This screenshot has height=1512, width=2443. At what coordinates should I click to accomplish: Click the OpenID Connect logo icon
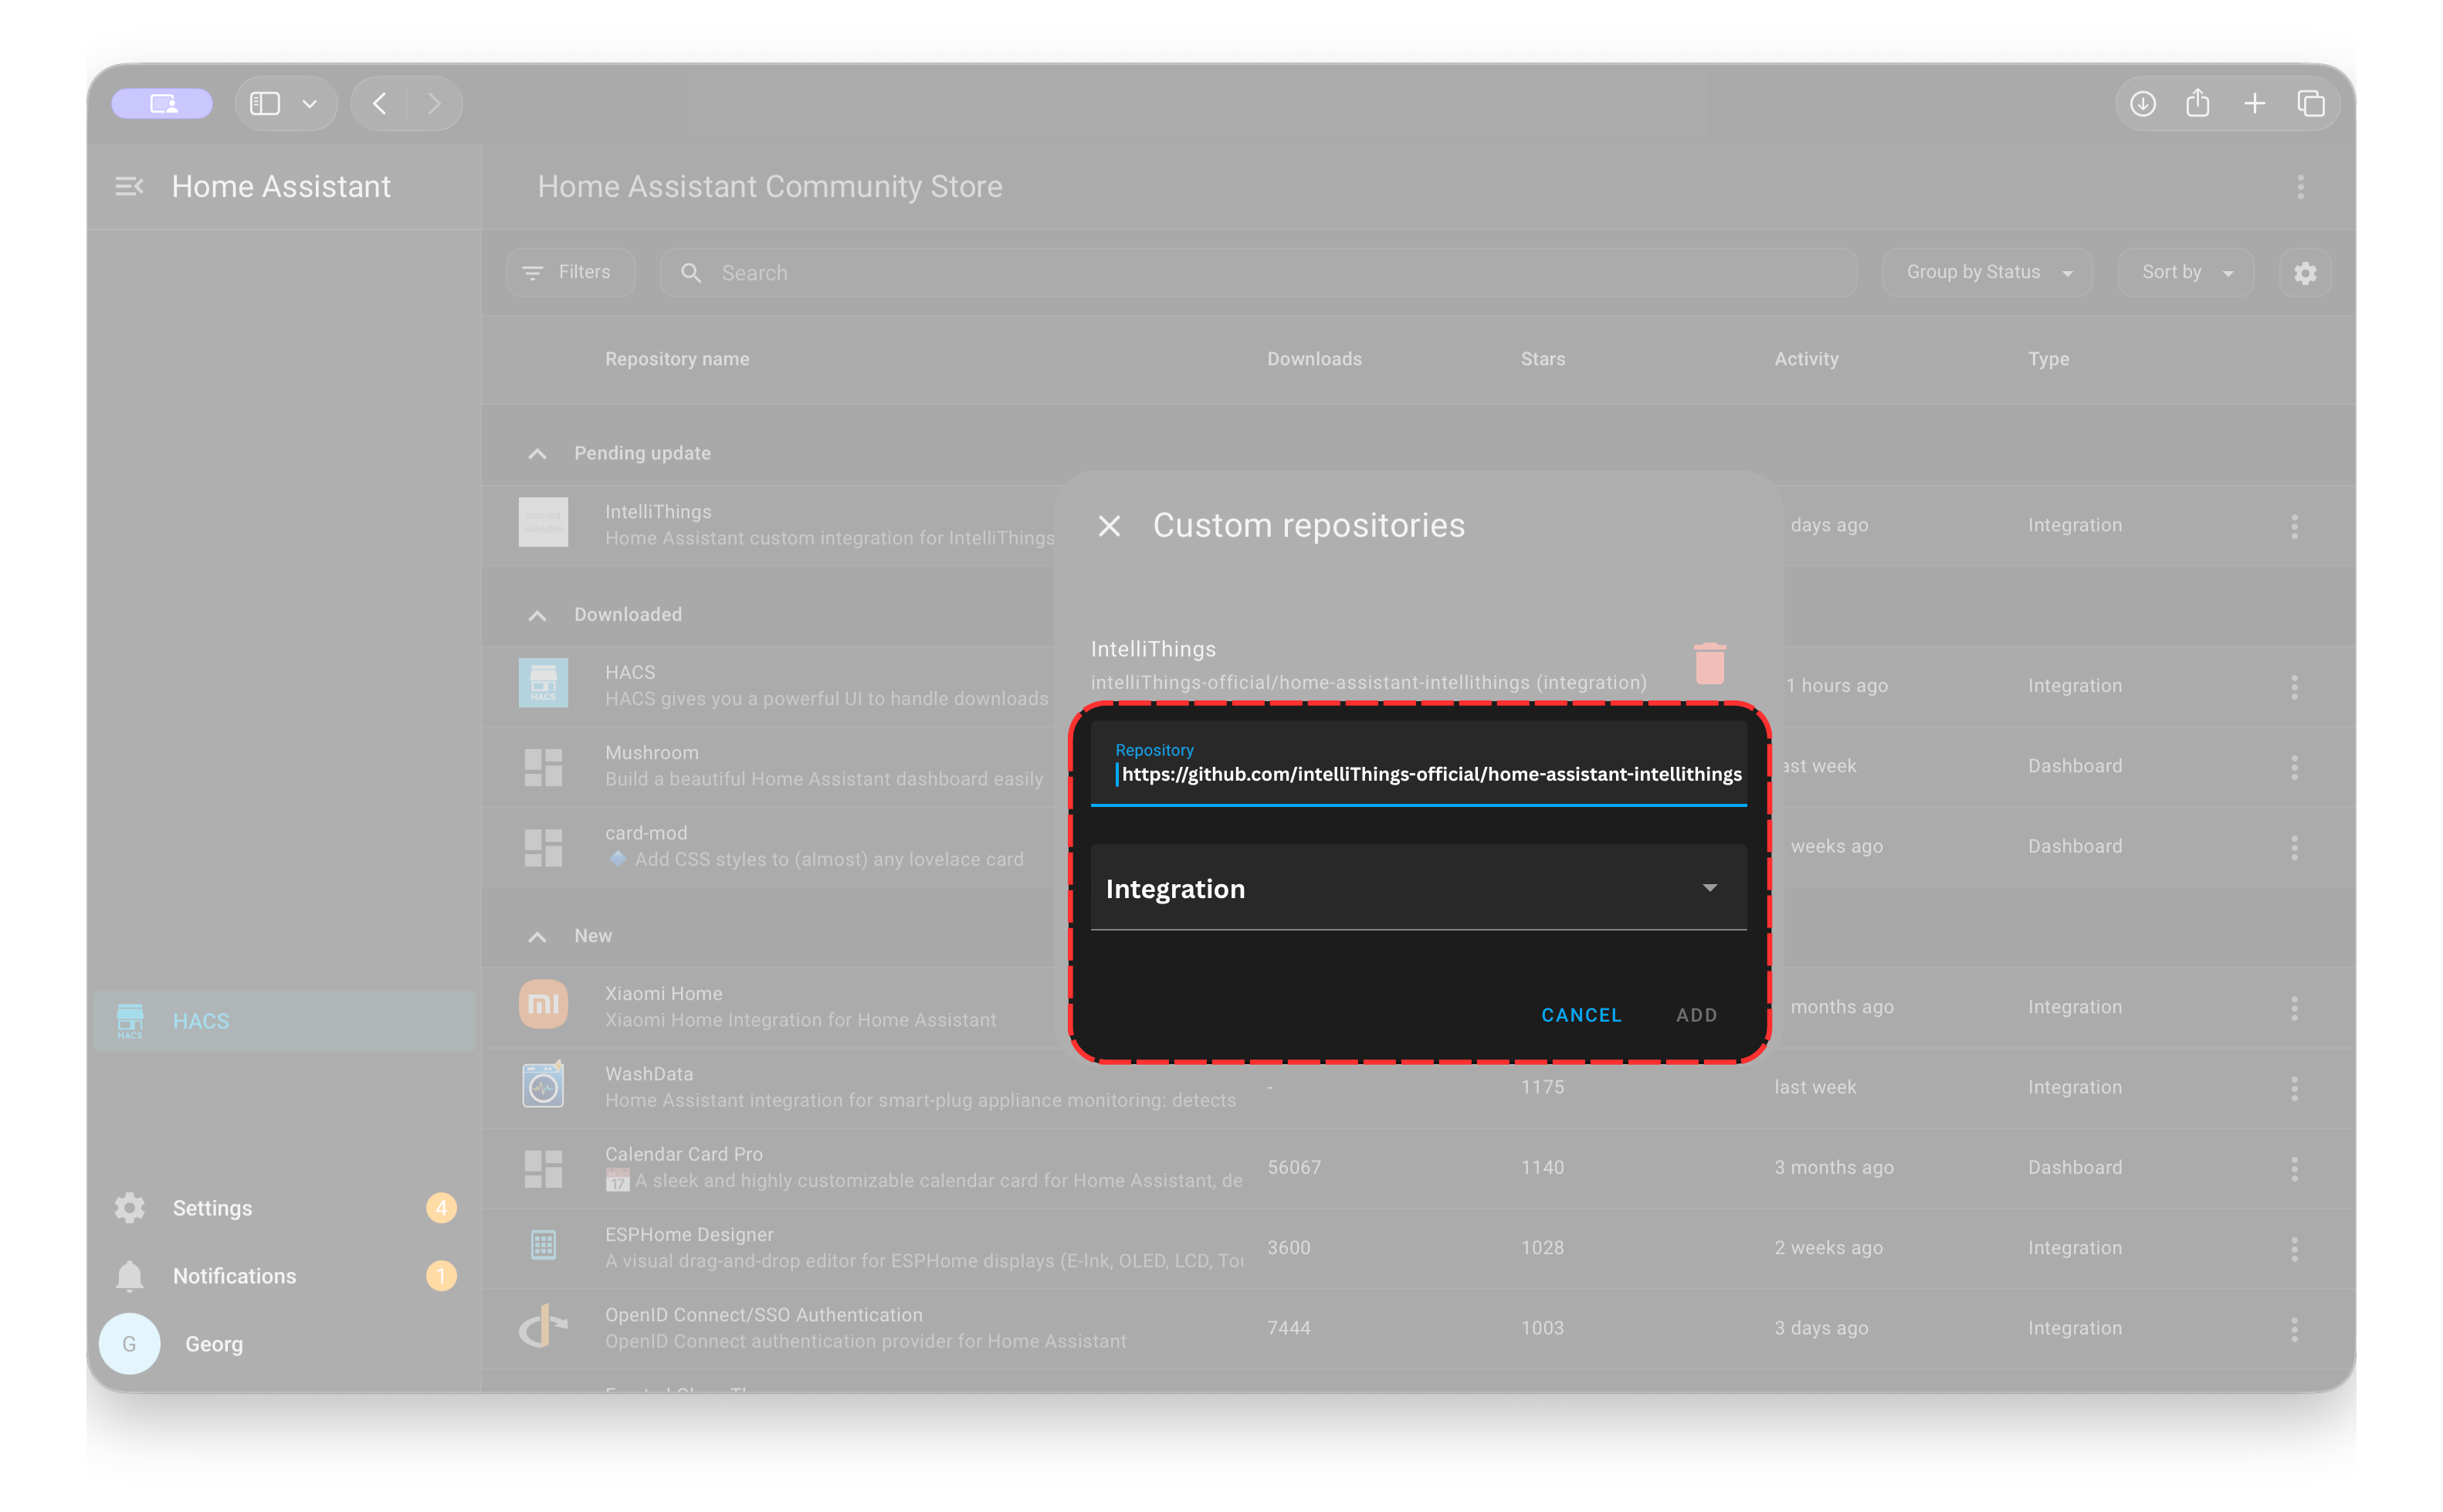pos(543,1327)
